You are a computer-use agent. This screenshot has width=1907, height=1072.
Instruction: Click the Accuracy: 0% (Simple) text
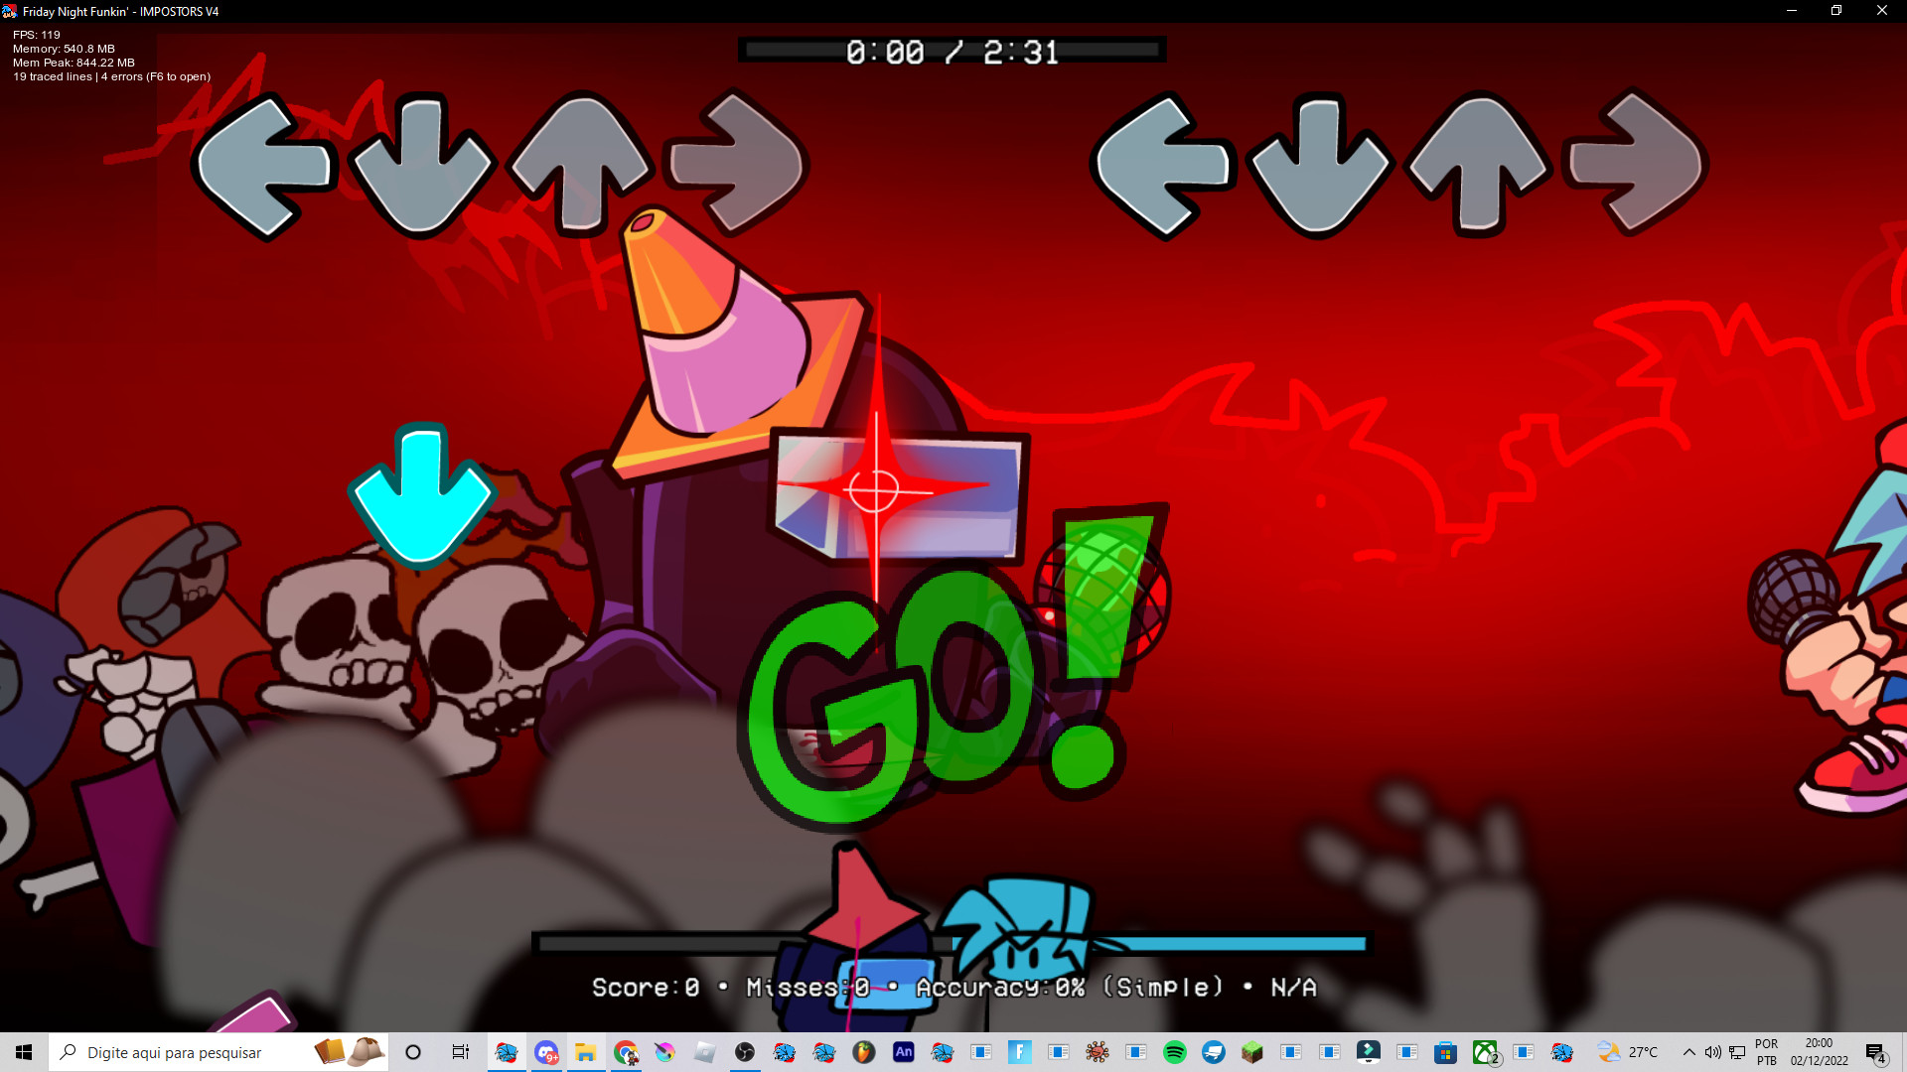pyautogui.click(x=1070, y=988)
